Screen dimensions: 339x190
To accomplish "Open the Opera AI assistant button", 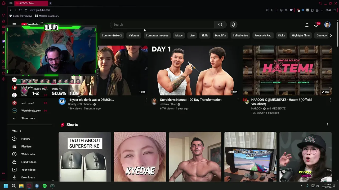I will [x=328, y=10].
